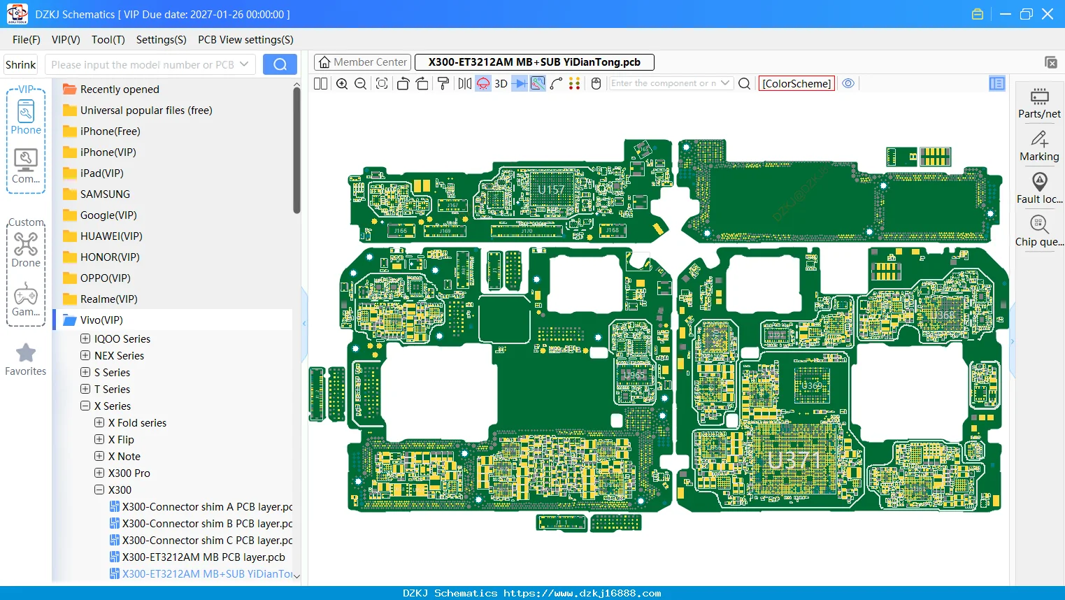Rotate the board clockwise
The image size is (1065, 600).
pos(422,84)
